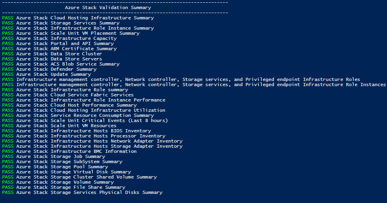Click the Cloud Host Performance Summary line
Image resolution: width=387 pixels, height=203 pixels.
(69, 105)
